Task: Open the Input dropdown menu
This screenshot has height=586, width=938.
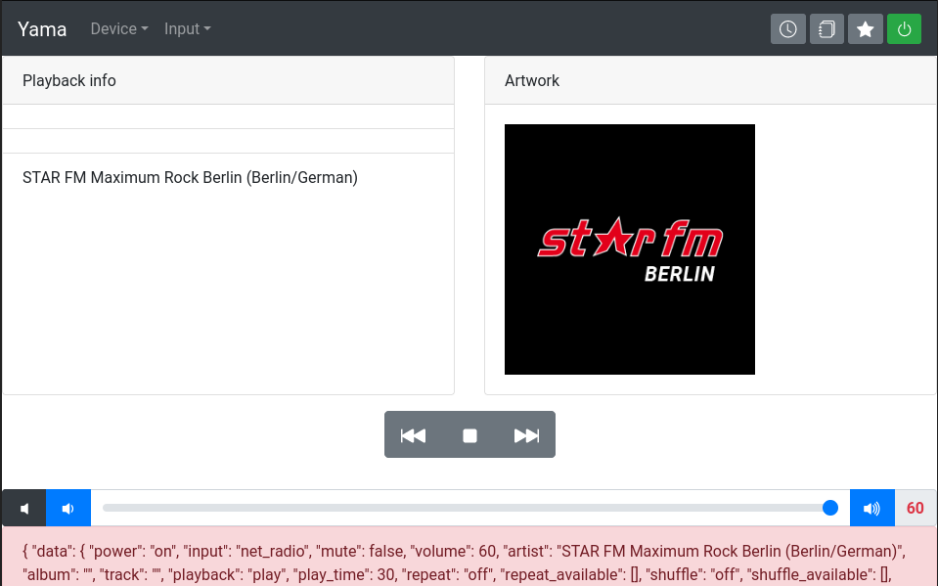Action: pos(187,29)
